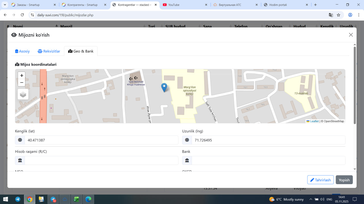This screenshot has width=364, height=204.
Task: Reload the page in Chrome
Action: click(22, 15)
